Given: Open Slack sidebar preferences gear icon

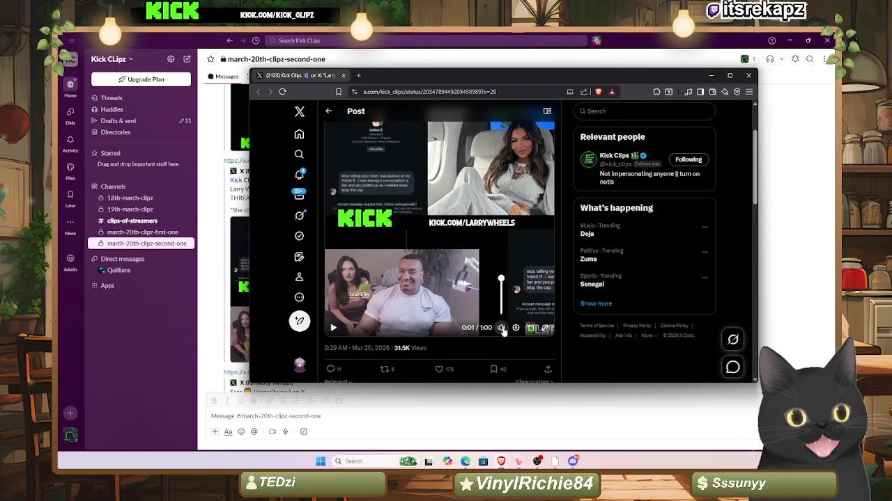Looking at the screenshot, I should 171,59.
